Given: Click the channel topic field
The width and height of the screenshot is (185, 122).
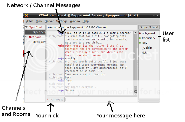Looking at the screenshot, I should pos(92,27).
